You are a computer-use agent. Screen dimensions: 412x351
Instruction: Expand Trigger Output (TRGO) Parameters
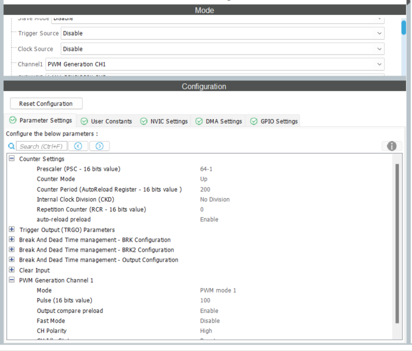11,229
